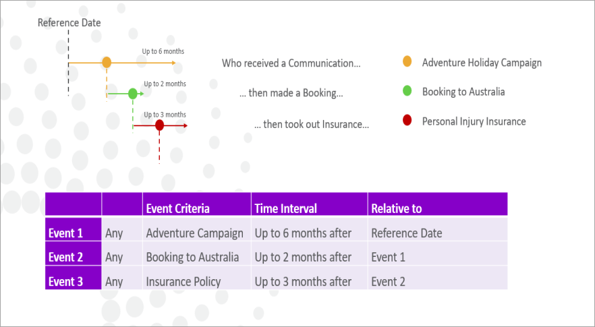Image resolution: width=595 pixels, height=327 pixels.
Task: Click the Reference Date label
Action: point(69,23)
